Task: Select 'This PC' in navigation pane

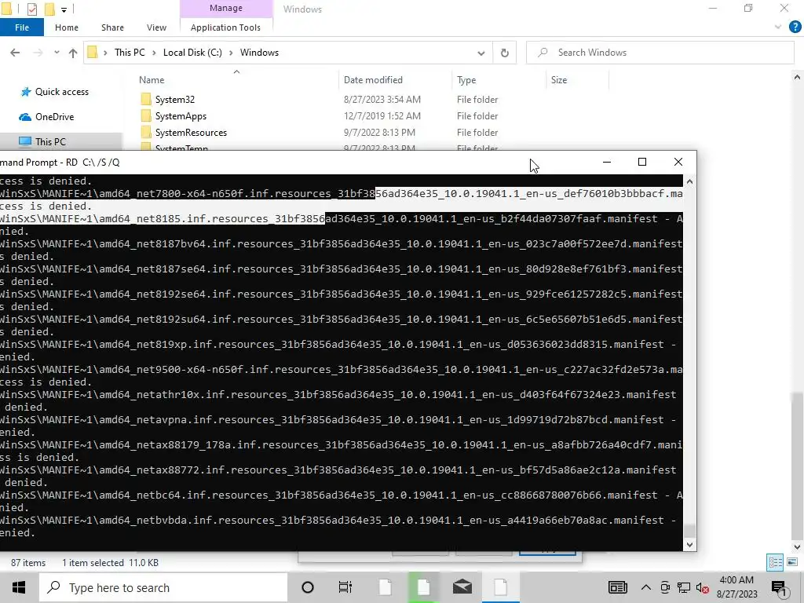Action: coord(50,141)
